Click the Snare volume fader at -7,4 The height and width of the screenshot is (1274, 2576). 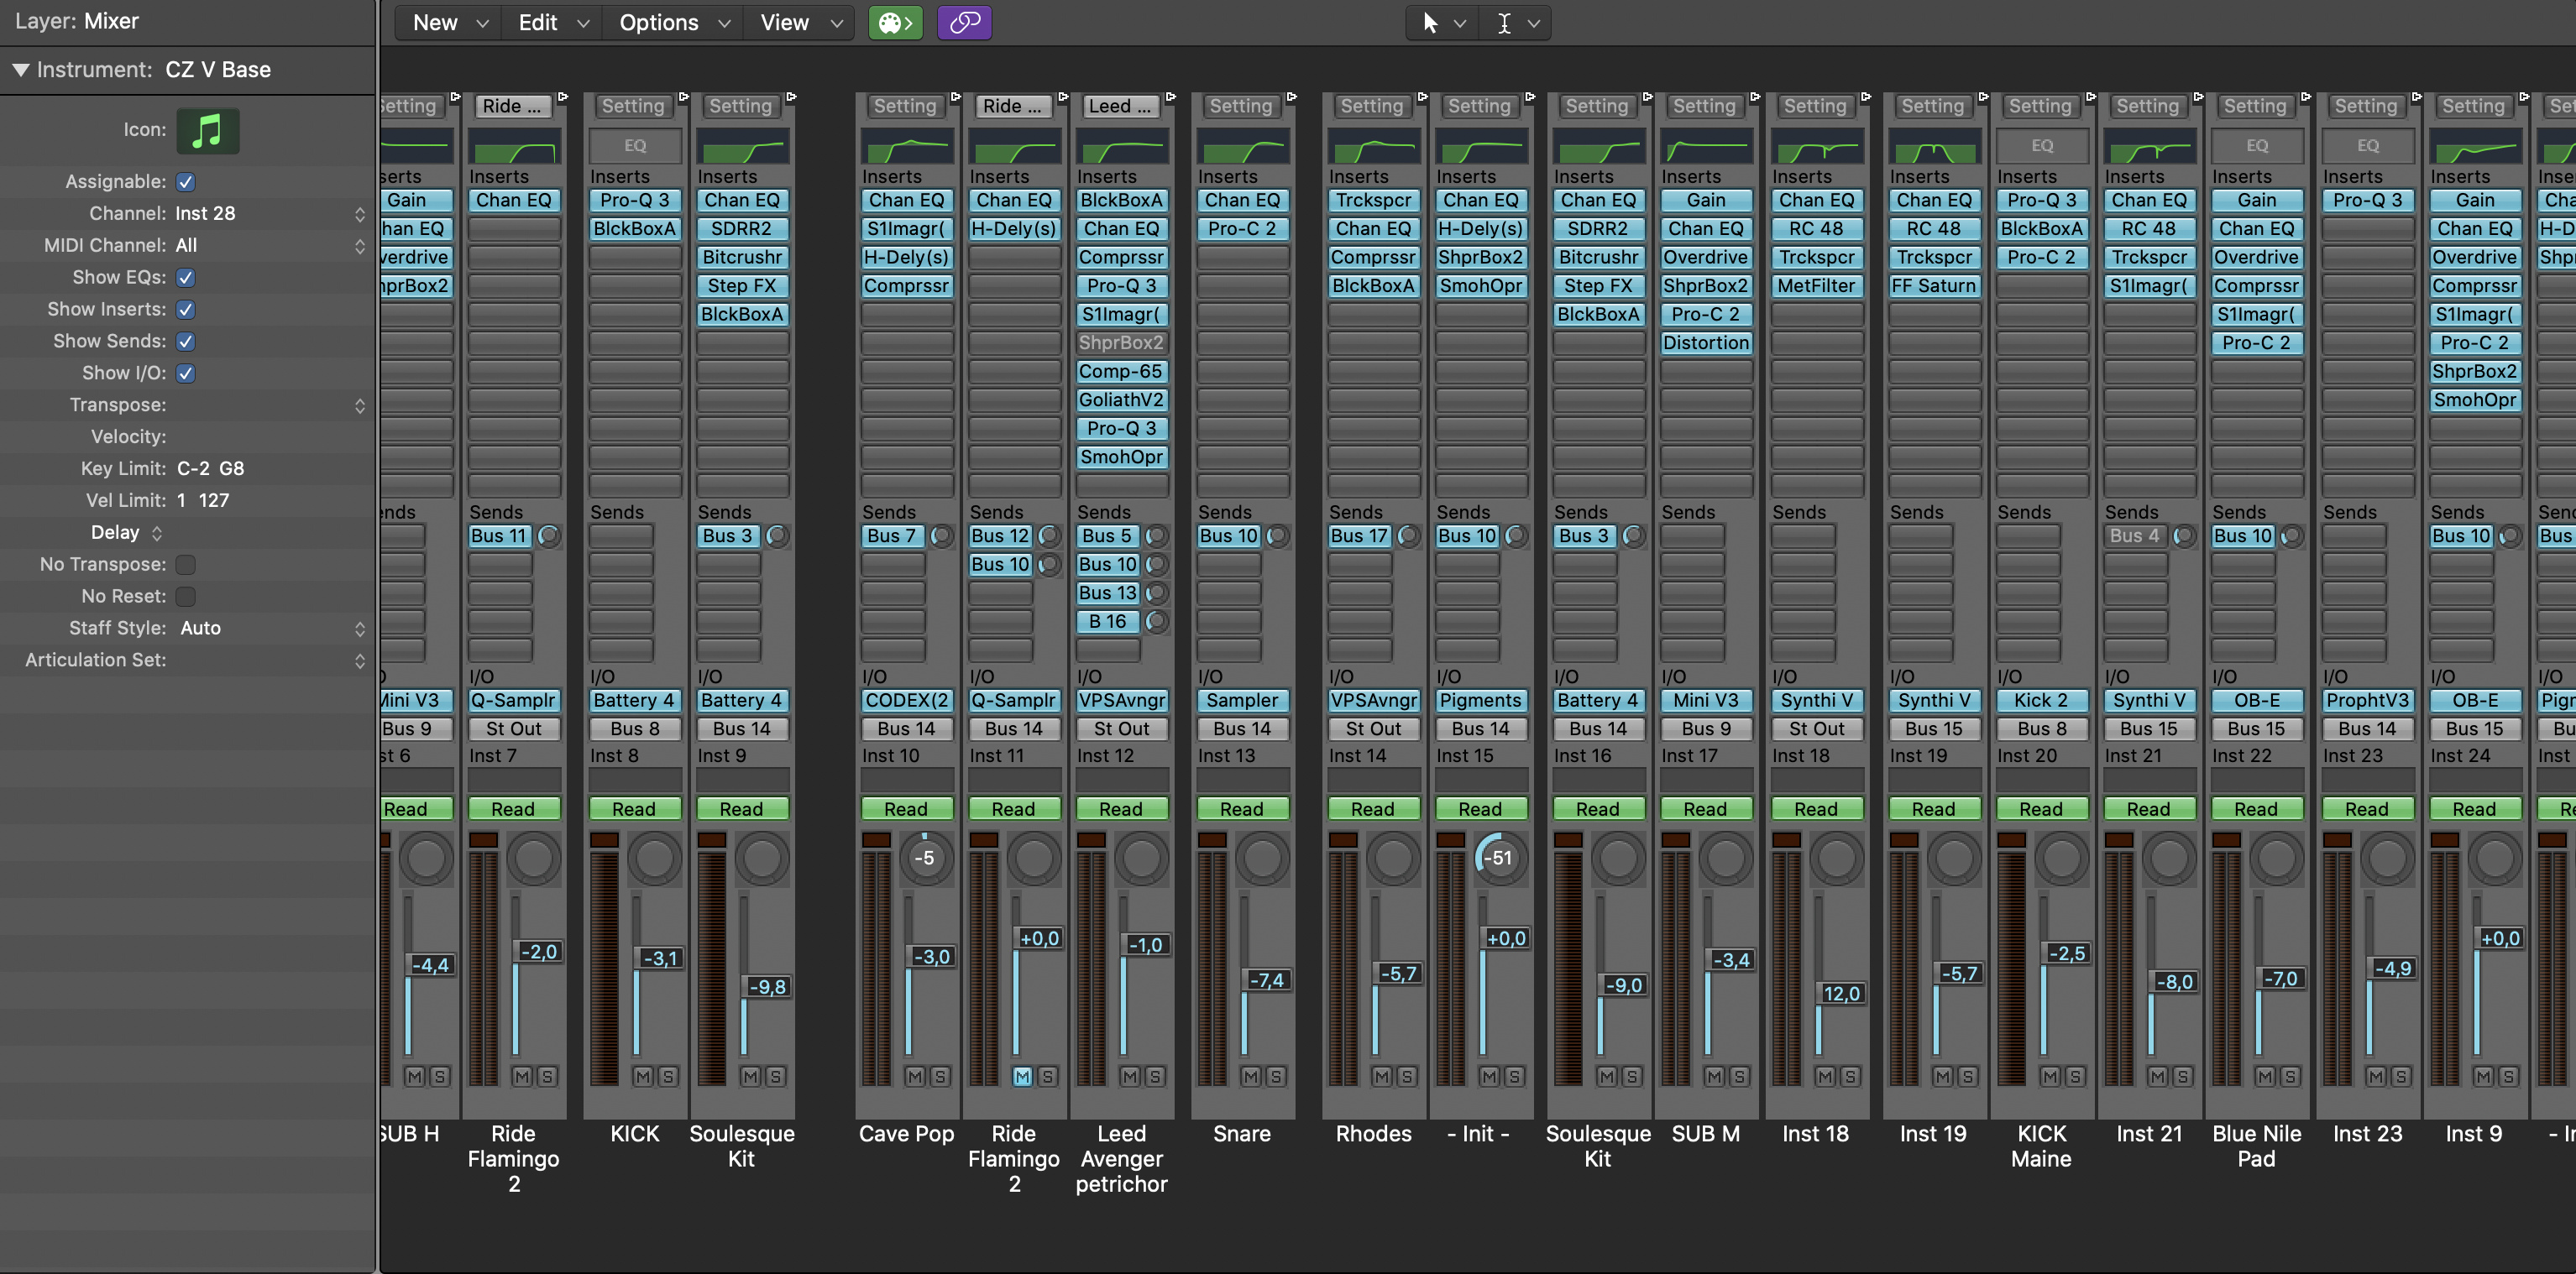pos(1266,980)
